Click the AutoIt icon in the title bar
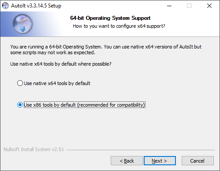The width and height of the screenshot is (220, 171). [5, 6]
